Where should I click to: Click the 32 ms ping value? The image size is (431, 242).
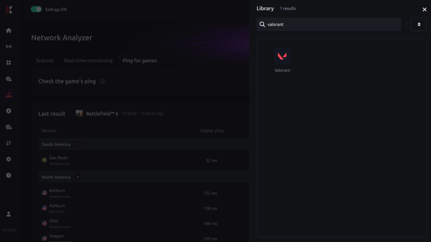click(x=211, y=161)
